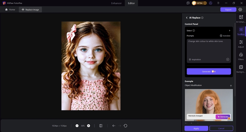Go to the Home tab
The width and height of the screenshot is (246, 132).
coord(10,10)
